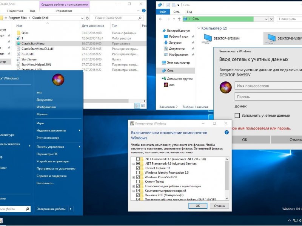Uncheck Windows PowerShell 2.0 component
Screen dimensions: 302x226
(138, 177)
